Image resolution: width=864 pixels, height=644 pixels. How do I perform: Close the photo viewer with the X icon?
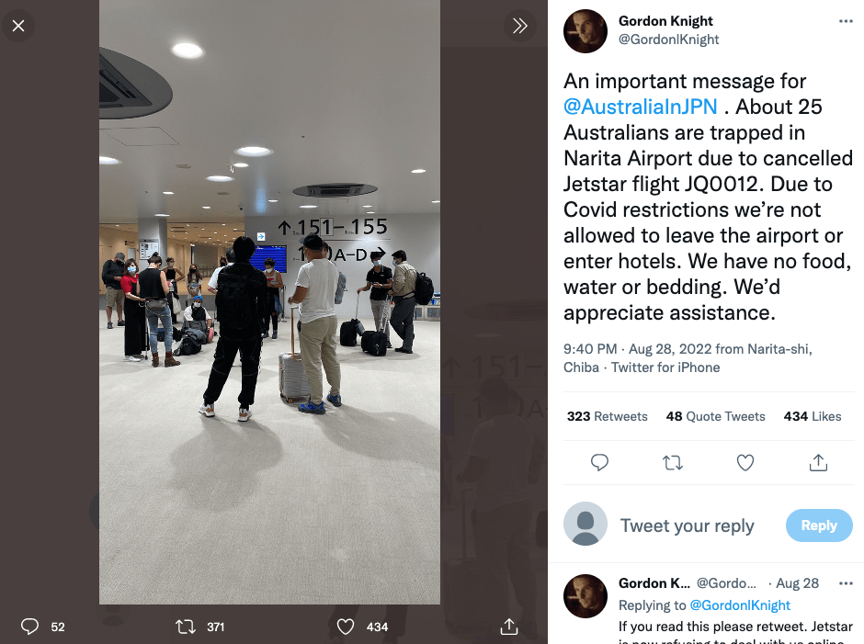pyautogui.click(x=18, y=26)
